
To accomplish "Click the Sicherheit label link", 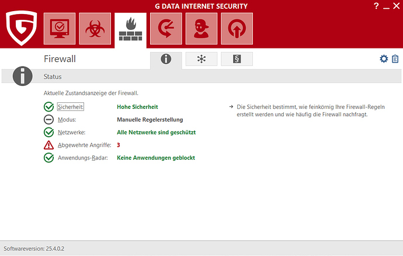I will pyautogui.click(x=71, y=107).
